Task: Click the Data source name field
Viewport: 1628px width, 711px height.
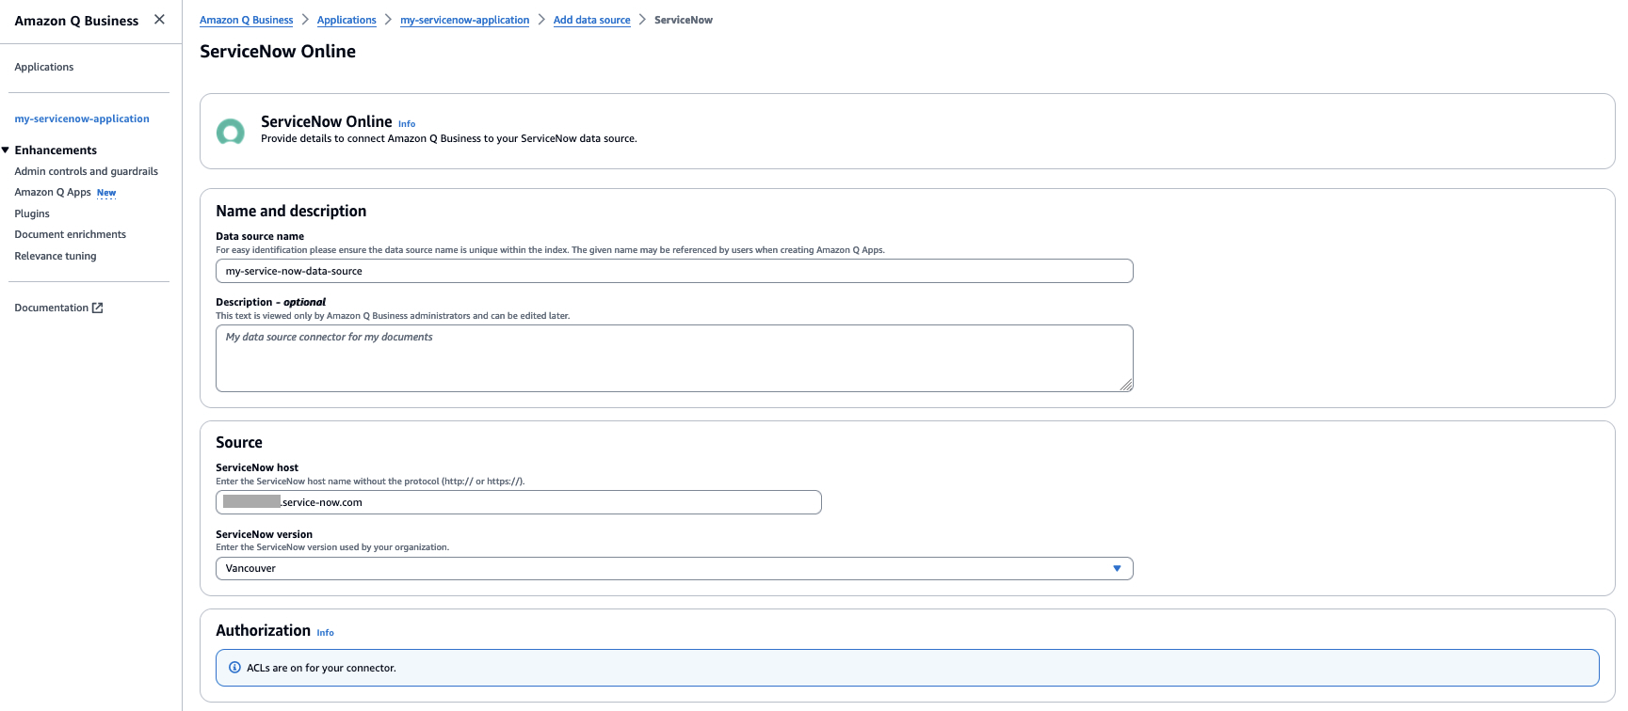Action: [x=674, y=271]
